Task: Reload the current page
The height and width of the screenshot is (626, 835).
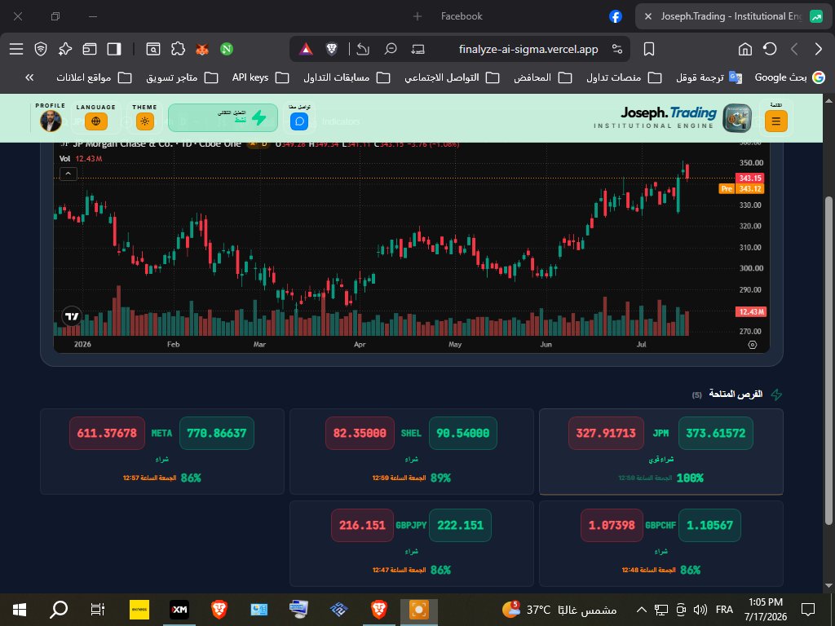Action: [x=770, y=49]
